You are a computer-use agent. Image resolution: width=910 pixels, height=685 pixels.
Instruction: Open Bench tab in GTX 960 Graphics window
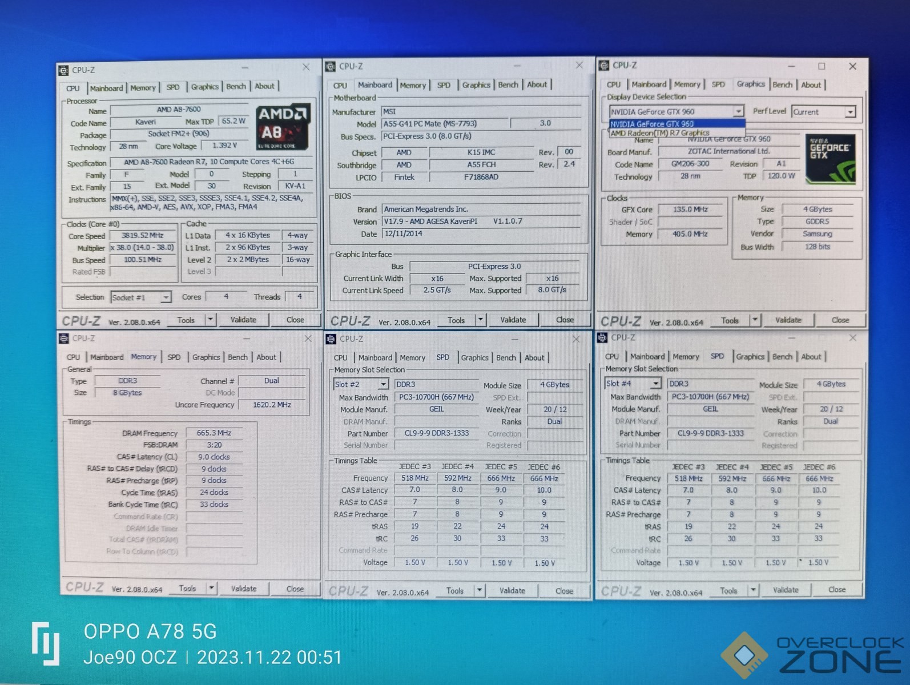[x=782, y=84]
